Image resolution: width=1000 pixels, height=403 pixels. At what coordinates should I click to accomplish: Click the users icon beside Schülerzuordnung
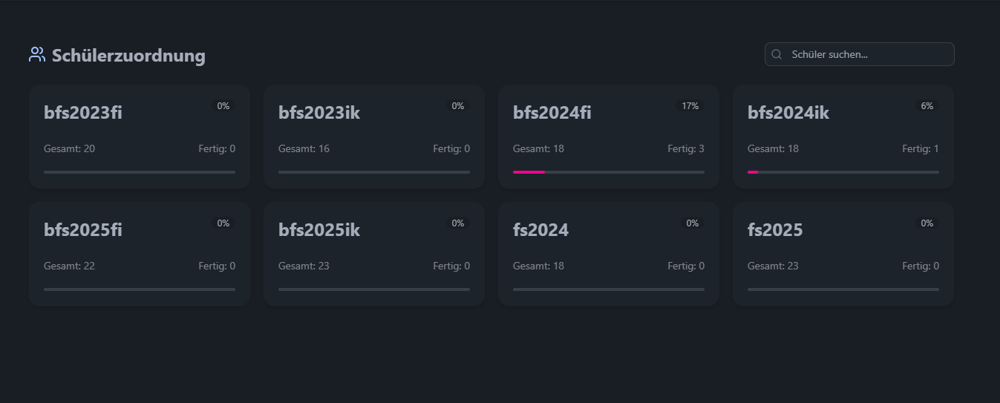[x=37, y=54]
